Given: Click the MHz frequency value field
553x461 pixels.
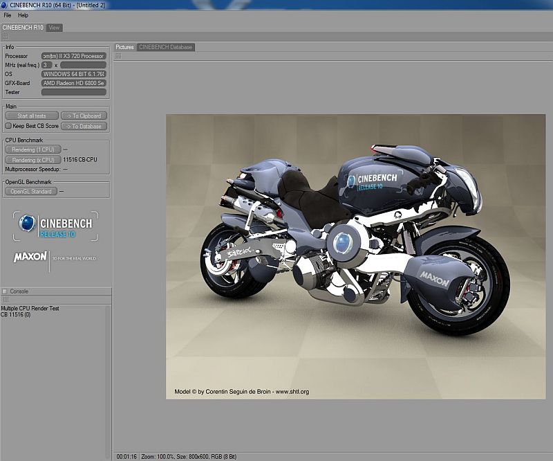Looking at the screenshot, I should click(83, 65).
